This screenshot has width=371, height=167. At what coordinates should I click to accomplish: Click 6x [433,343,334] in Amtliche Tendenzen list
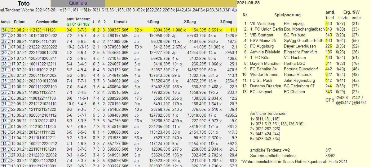(265, 139)
